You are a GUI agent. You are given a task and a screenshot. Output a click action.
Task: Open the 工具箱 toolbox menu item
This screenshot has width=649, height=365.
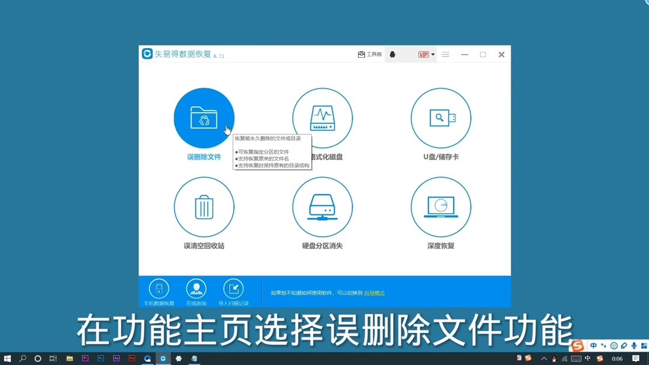pyautogui.click(x=370, y=54)
